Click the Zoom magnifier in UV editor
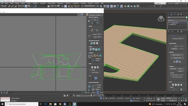This screenshot has height=106, width=188. pos(94,95)
